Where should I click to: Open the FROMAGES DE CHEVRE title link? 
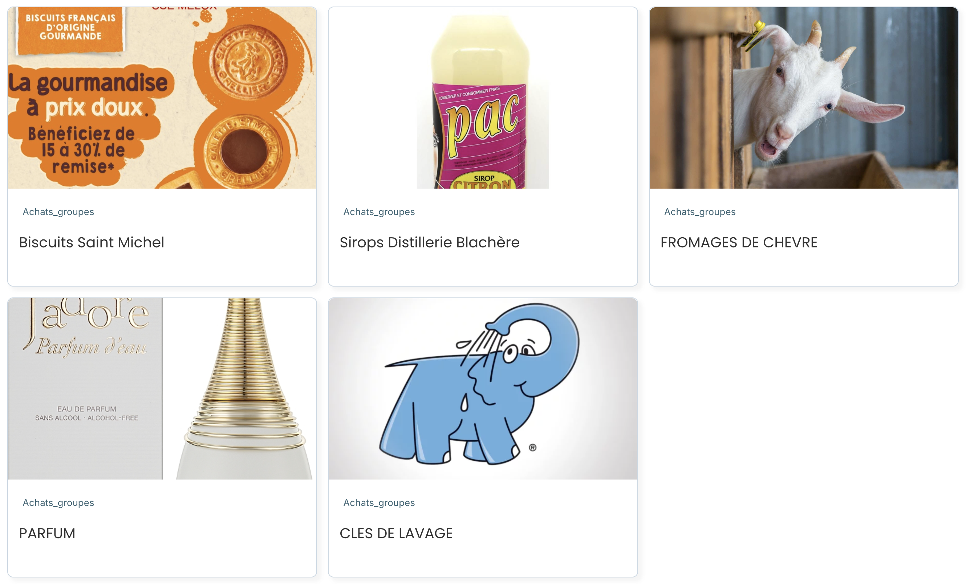pyautogui.click(x=739, y=242)
